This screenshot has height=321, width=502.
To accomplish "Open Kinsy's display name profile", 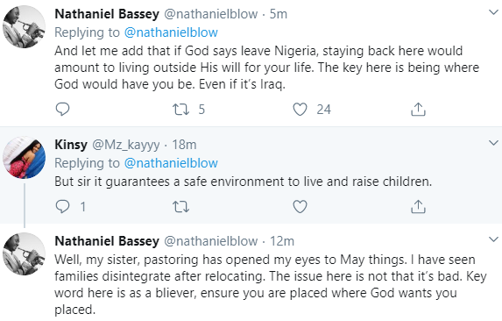I will pyautogui.click(x=71, y=145).
